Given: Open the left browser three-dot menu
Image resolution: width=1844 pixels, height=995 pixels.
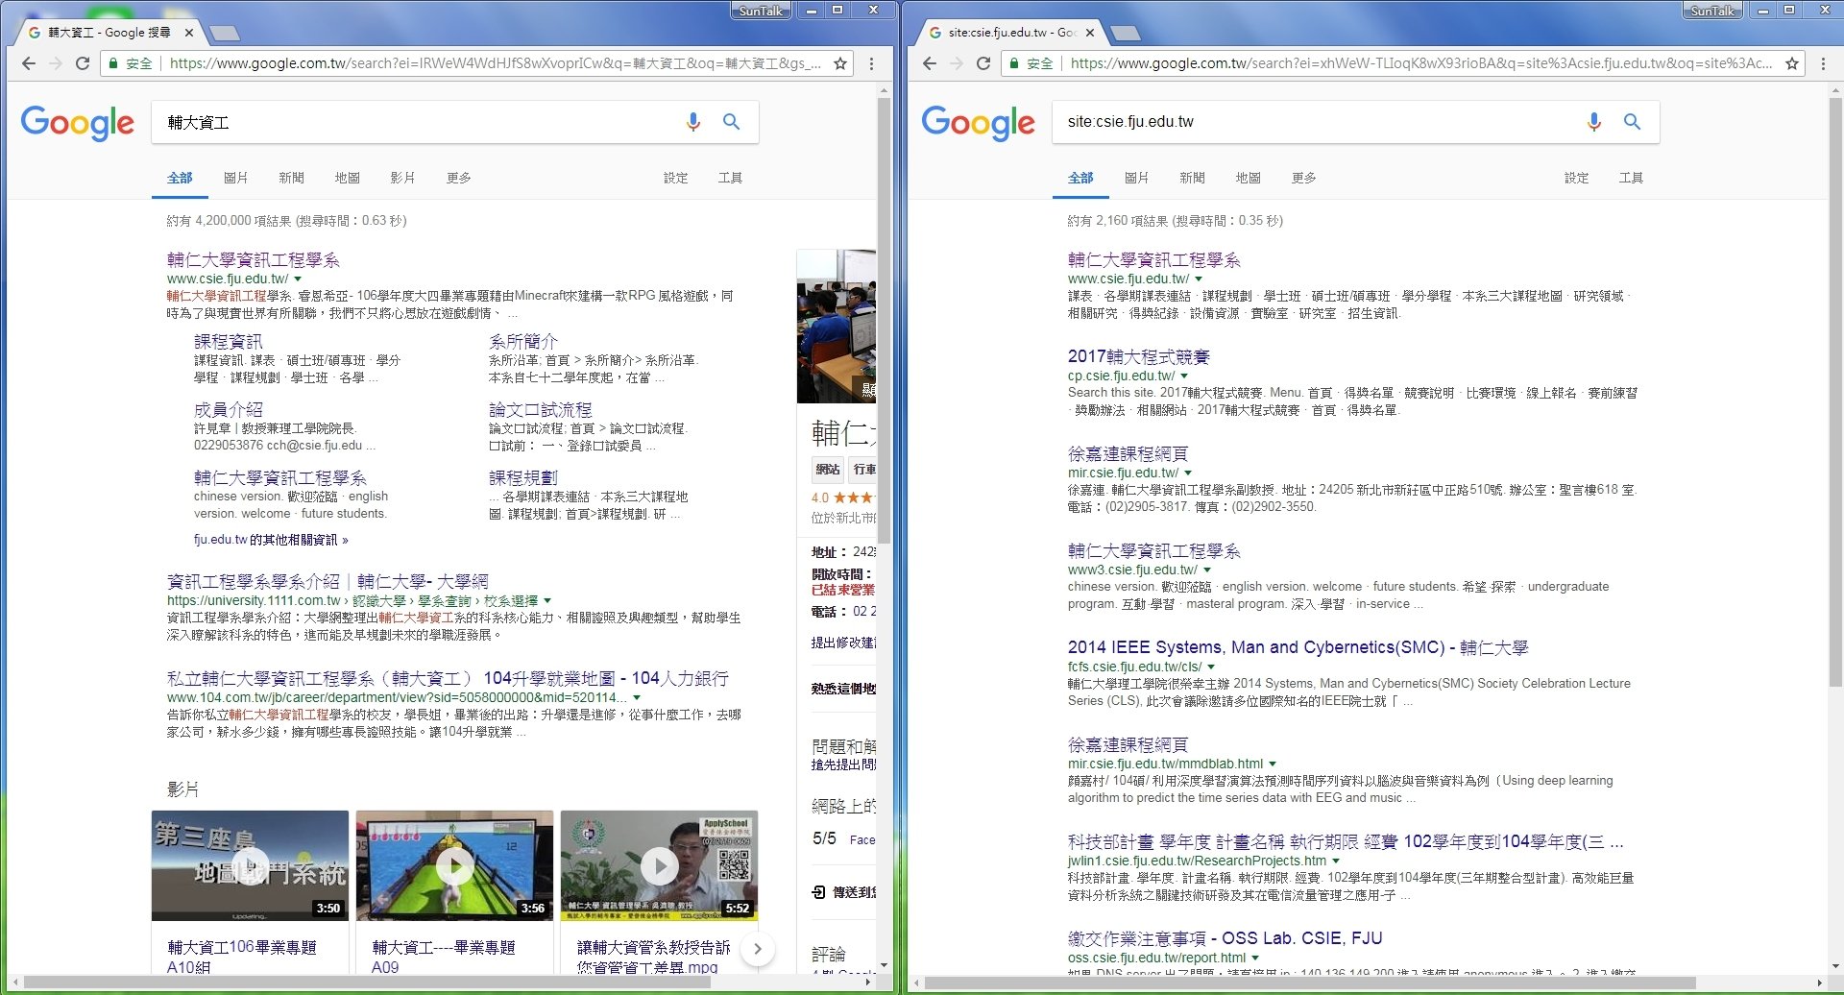Looking at the screenshot, I should click(x=871, y=63).
